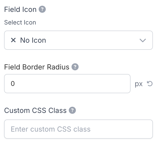159x146 pixels.
Task: Show help for Custom CSS Class
Action: [72, 110]
